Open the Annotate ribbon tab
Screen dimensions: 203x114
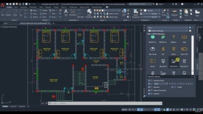click(x=23, y=7)
